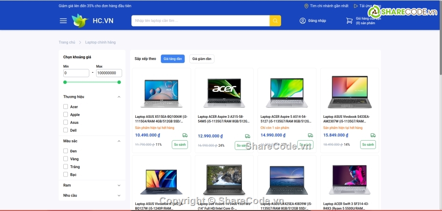Sort by Giá giảm dần
The image size is (442, 211).
click(202, 59)
